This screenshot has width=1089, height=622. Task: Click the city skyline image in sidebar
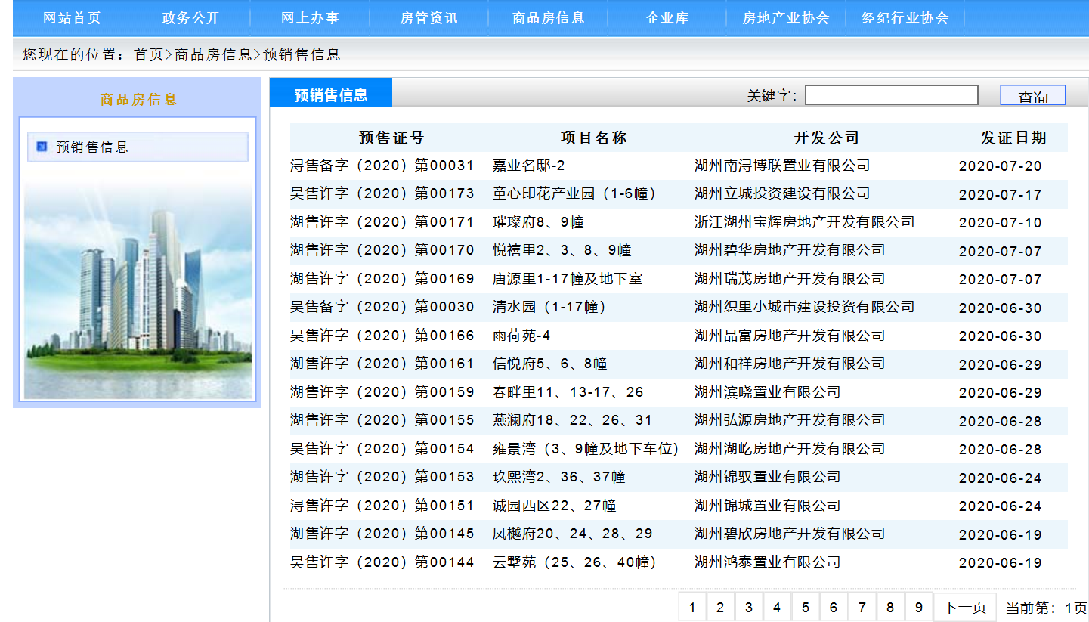(x=138, y=291)
